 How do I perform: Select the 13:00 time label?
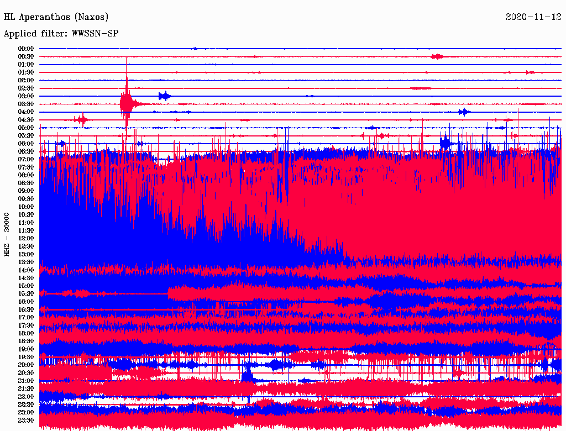[26, 254]
